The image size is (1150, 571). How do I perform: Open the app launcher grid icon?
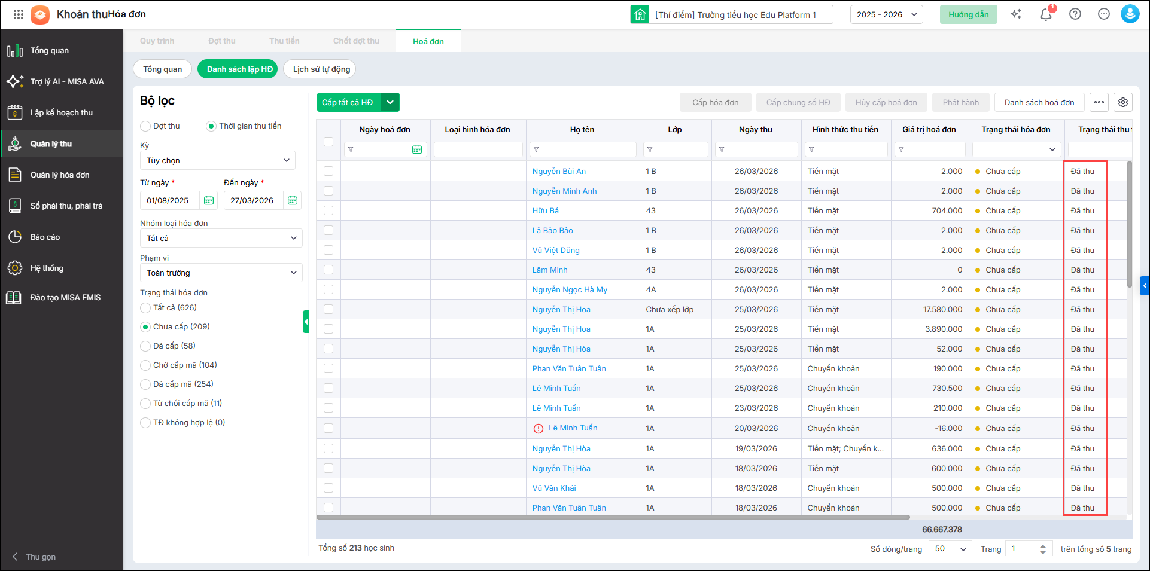click(18, 14)
